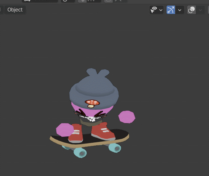Screen dimensions: 209x176
Task: Select the pink hand beside the right shoe
Action: 65,130
